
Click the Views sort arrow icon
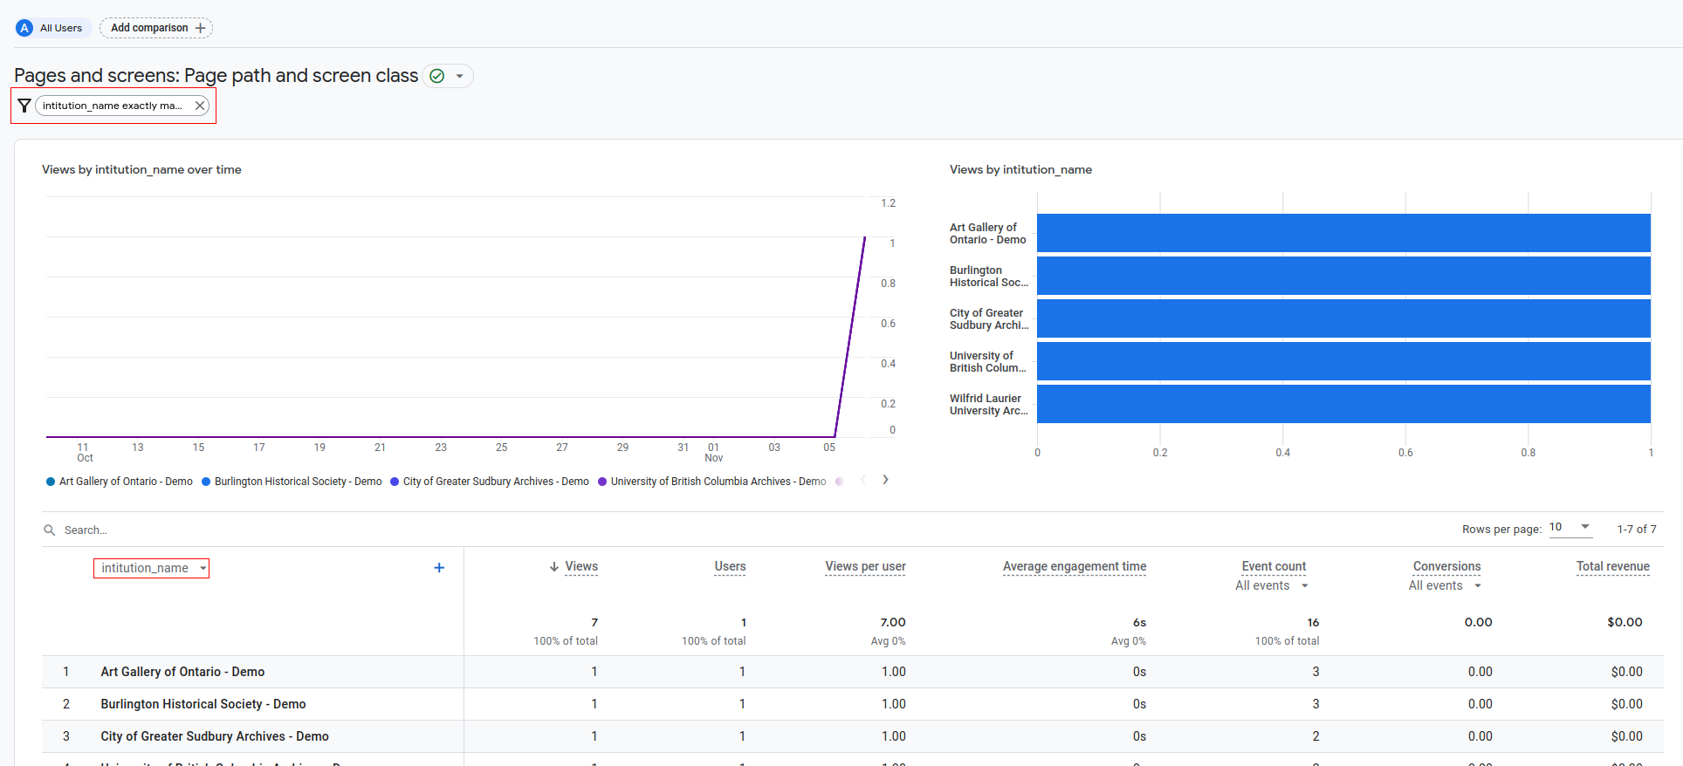(x=553, y=567)
